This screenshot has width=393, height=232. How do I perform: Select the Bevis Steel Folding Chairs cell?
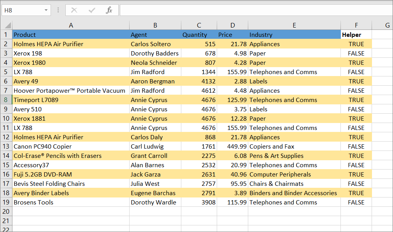(x=71, y=184)
